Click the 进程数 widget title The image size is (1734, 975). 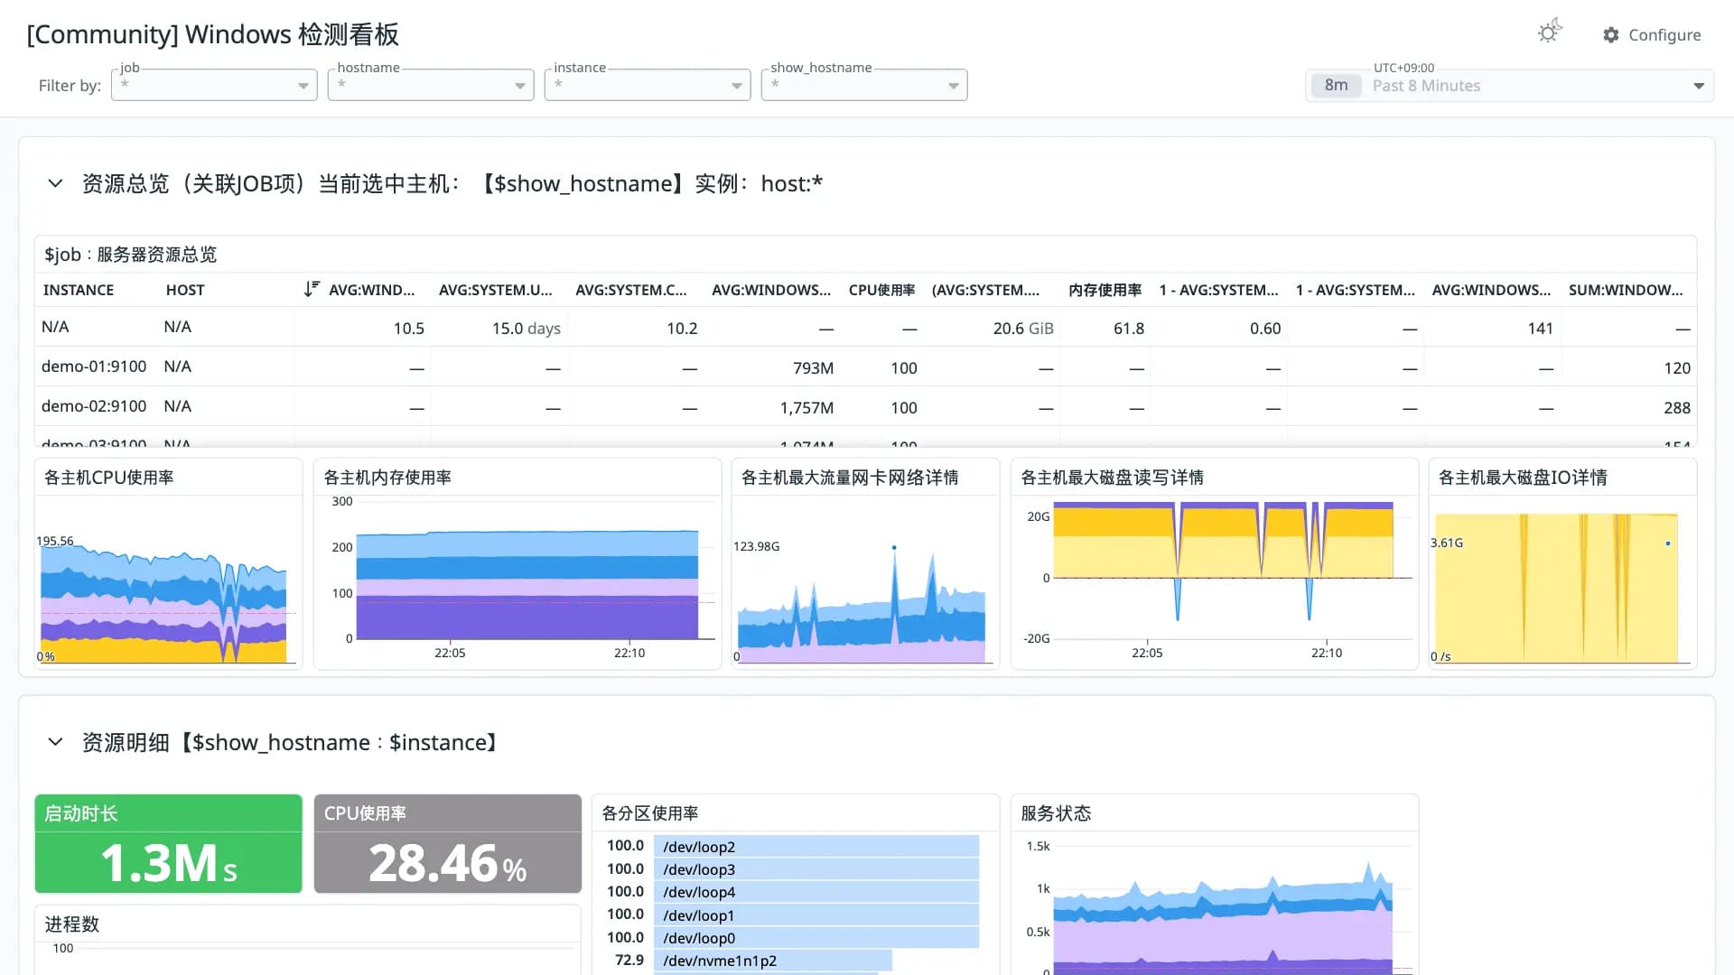(x=72, y=924)
